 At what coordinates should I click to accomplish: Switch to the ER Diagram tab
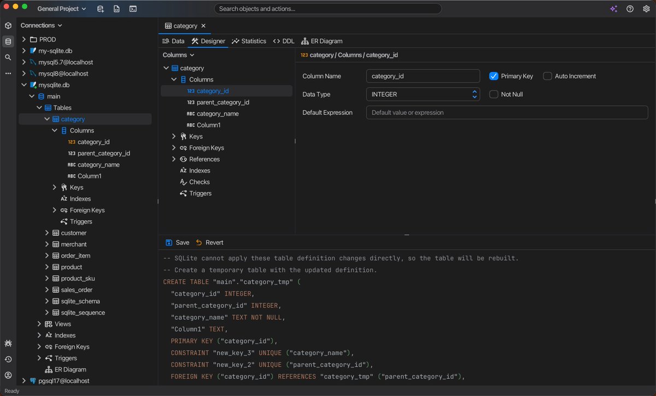322,41
